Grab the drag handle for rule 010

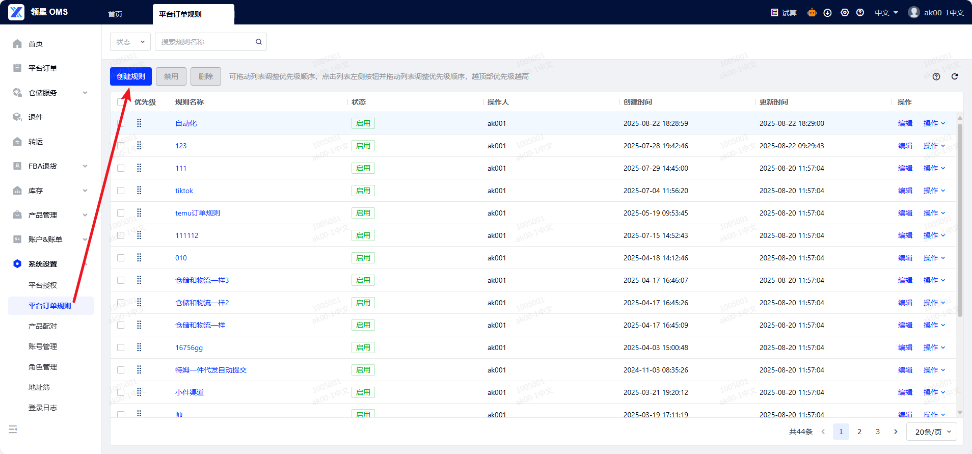point(139,258)
